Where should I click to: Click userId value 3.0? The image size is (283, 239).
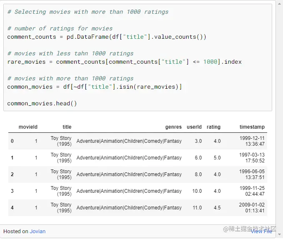coord(198,141)
